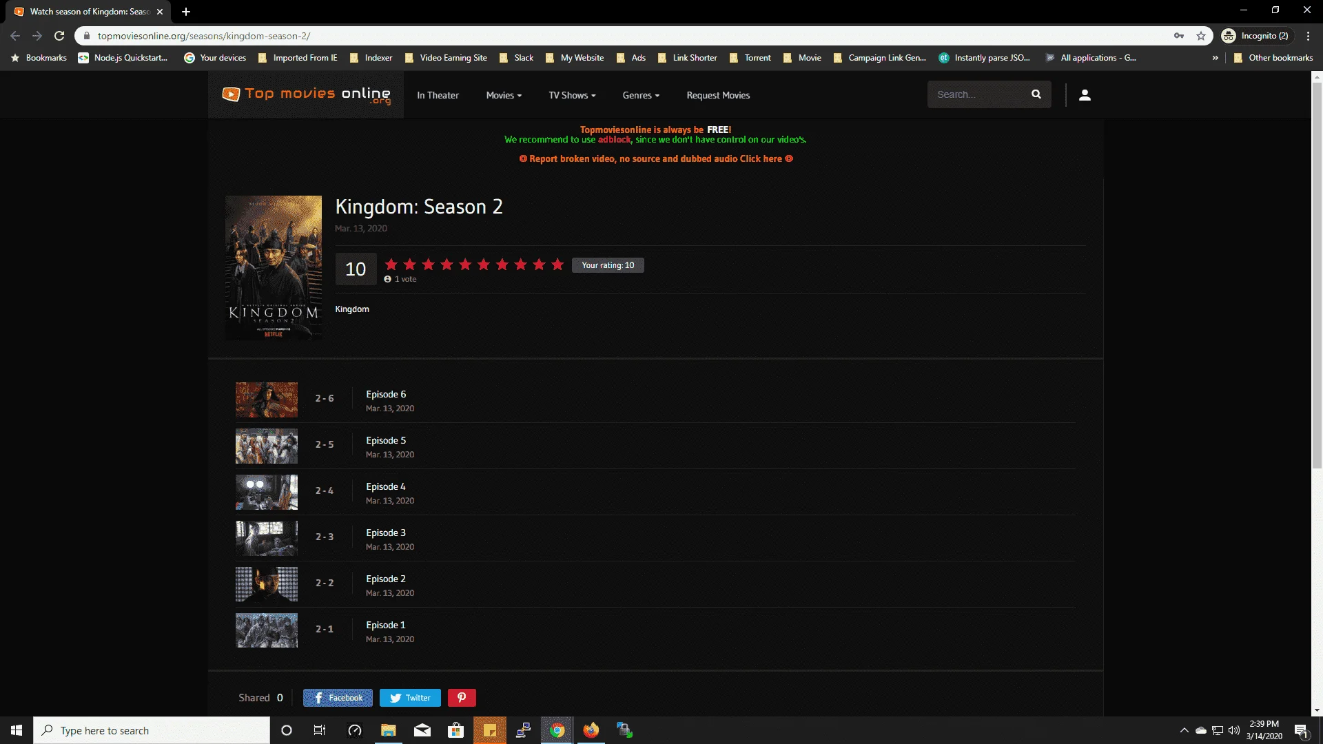This screenshot has width=1323, height=744.
Task: Open the Slack bookmark folder
Action: pos(516,58)
